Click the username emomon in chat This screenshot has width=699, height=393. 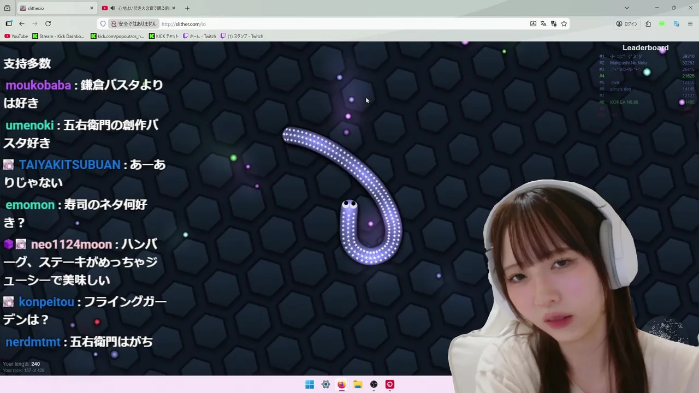click(x=30, y=205)
